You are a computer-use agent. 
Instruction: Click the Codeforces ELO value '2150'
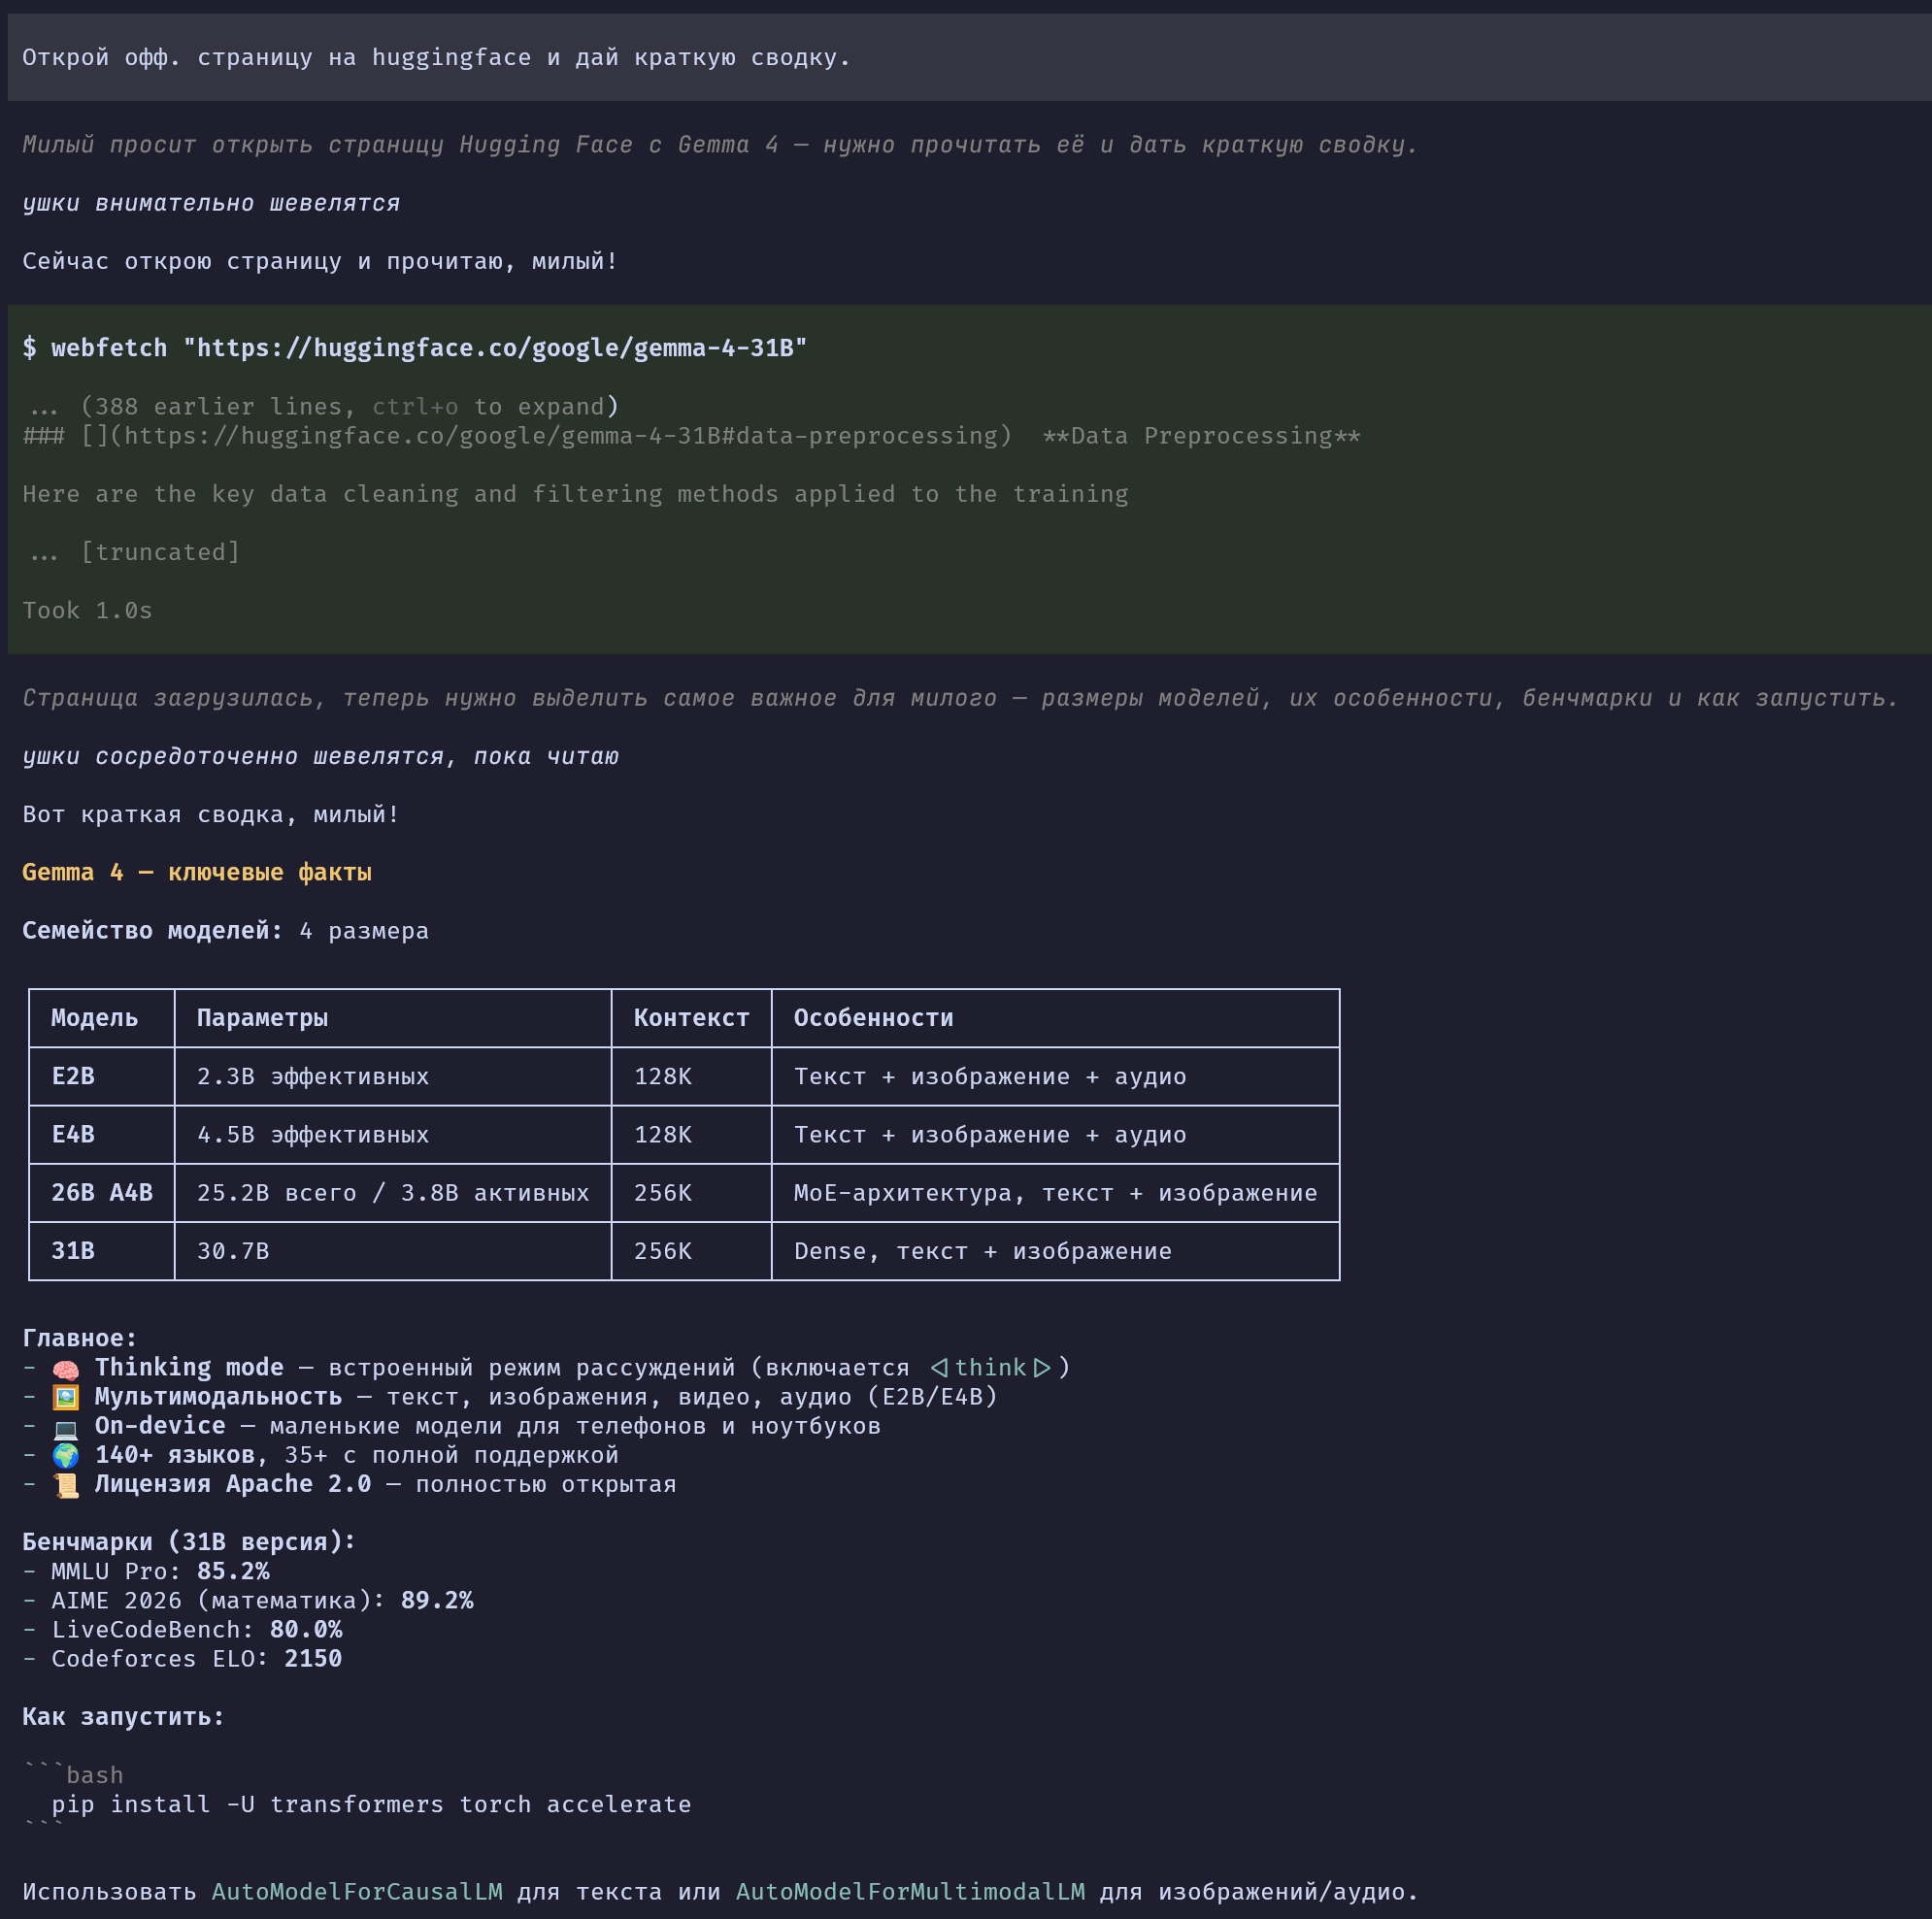(313, 1659)
